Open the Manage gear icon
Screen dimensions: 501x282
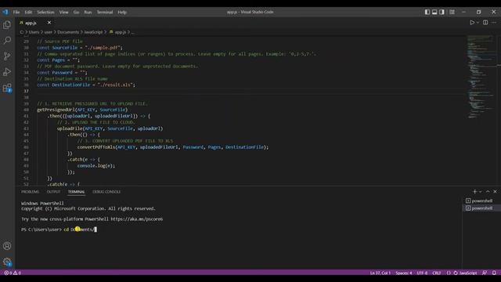[x=7, y=262]
